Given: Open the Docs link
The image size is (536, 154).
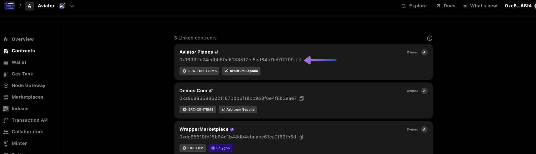Looking at the screenshot, I should click(x=446, y=6).
